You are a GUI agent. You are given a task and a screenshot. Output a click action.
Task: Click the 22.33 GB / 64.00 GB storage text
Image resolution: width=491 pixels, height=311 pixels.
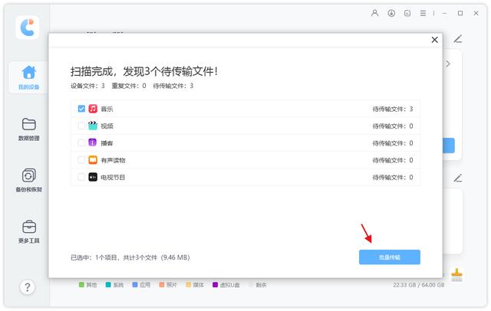(419, 285)
